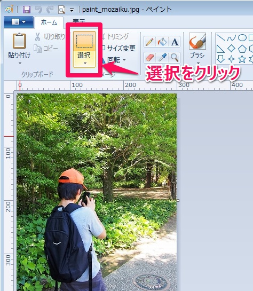Open サイズ変更 resize dialog
Screen dimensions: 253x291
(x=118, y=48)
